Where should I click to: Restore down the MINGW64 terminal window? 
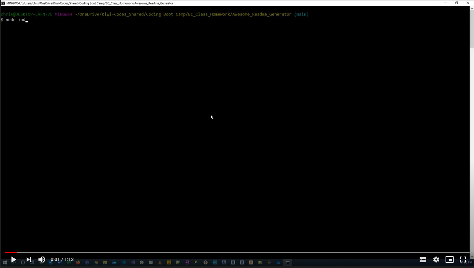pyautogui.click(x=457, y=3)
